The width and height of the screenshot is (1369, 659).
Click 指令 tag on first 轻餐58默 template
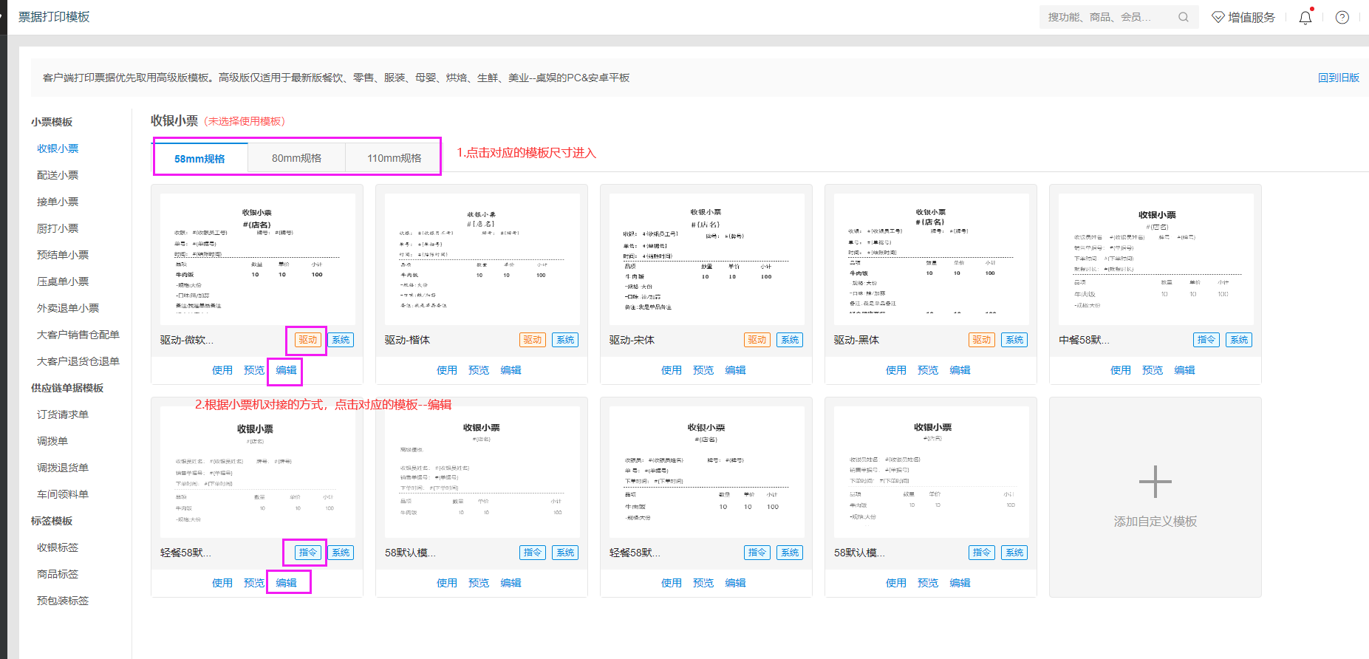click(307, 553)
